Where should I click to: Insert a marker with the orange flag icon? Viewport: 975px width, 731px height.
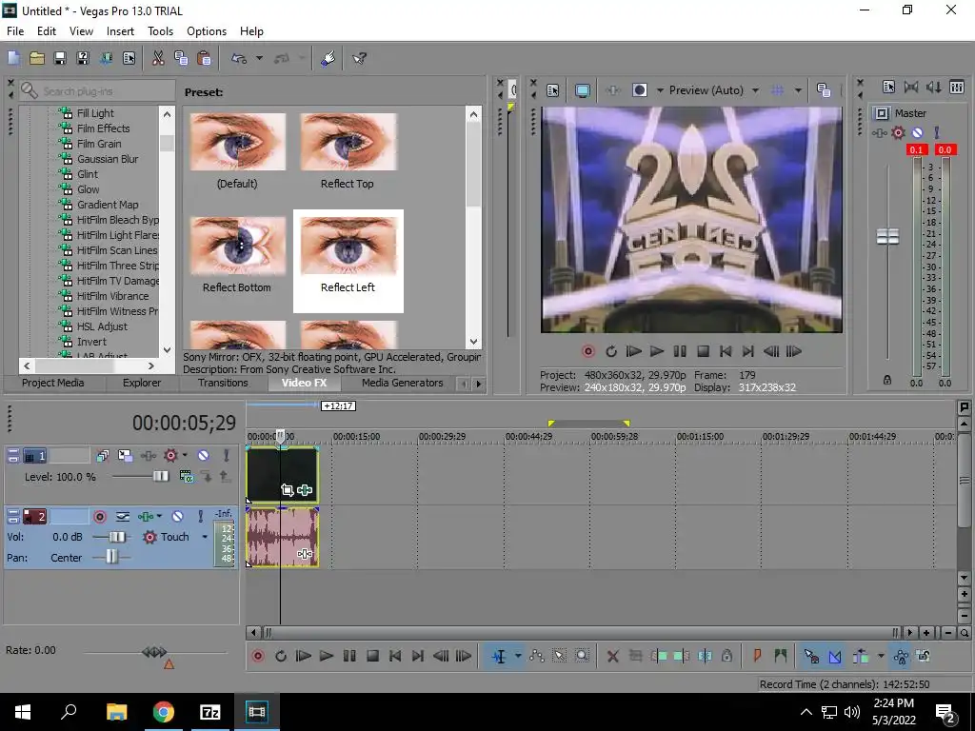[x=757, y=656]
